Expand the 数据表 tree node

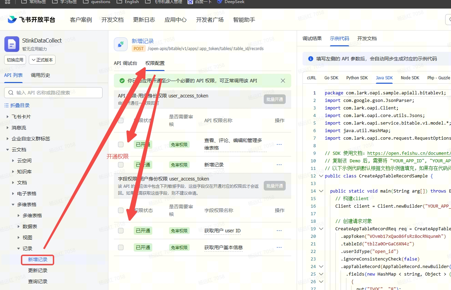[19, 227]
